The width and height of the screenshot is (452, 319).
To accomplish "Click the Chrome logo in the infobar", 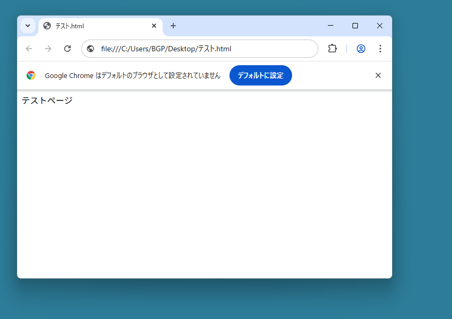I will click(x=31, y=75).
